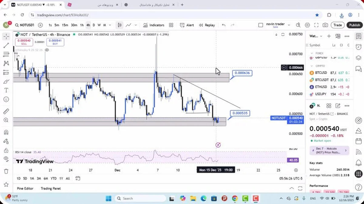Switch to the 1h timeframe
364x204 pixels.
pyautogui.click(x=82, y=25)
